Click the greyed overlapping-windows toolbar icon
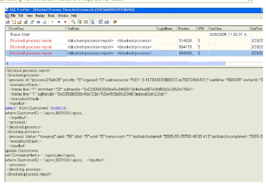 [x=73, y=22]
